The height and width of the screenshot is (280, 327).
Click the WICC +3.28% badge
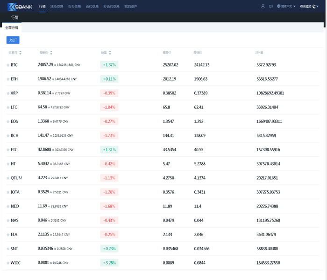[109, 263]
